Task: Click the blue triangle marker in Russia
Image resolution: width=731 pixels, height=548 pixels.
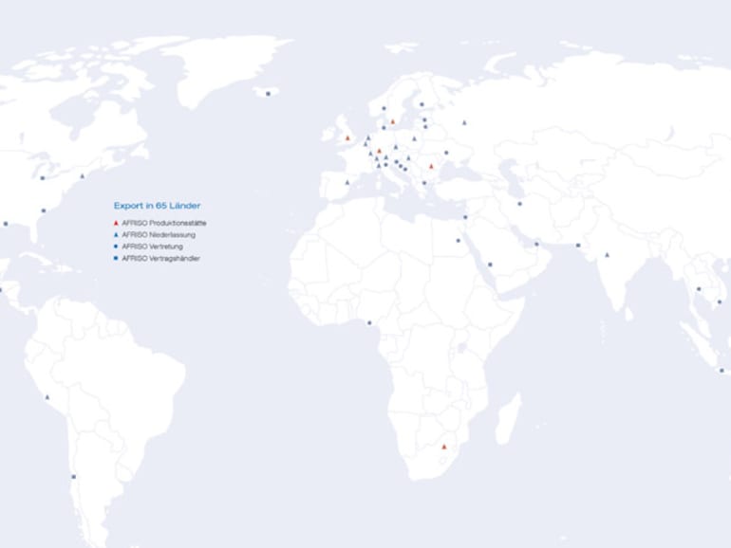Action: (x=464, y=122)
